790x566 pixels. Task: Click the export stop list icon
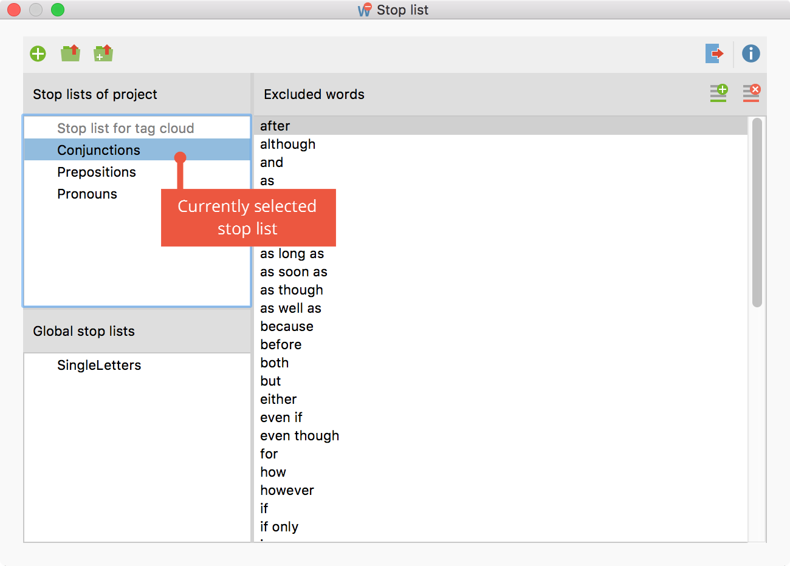click(x=715, y=53)
